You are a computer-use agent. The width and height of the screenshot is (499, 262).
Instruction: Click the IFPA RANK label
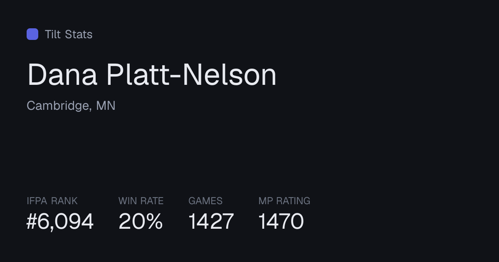point(52,201)
